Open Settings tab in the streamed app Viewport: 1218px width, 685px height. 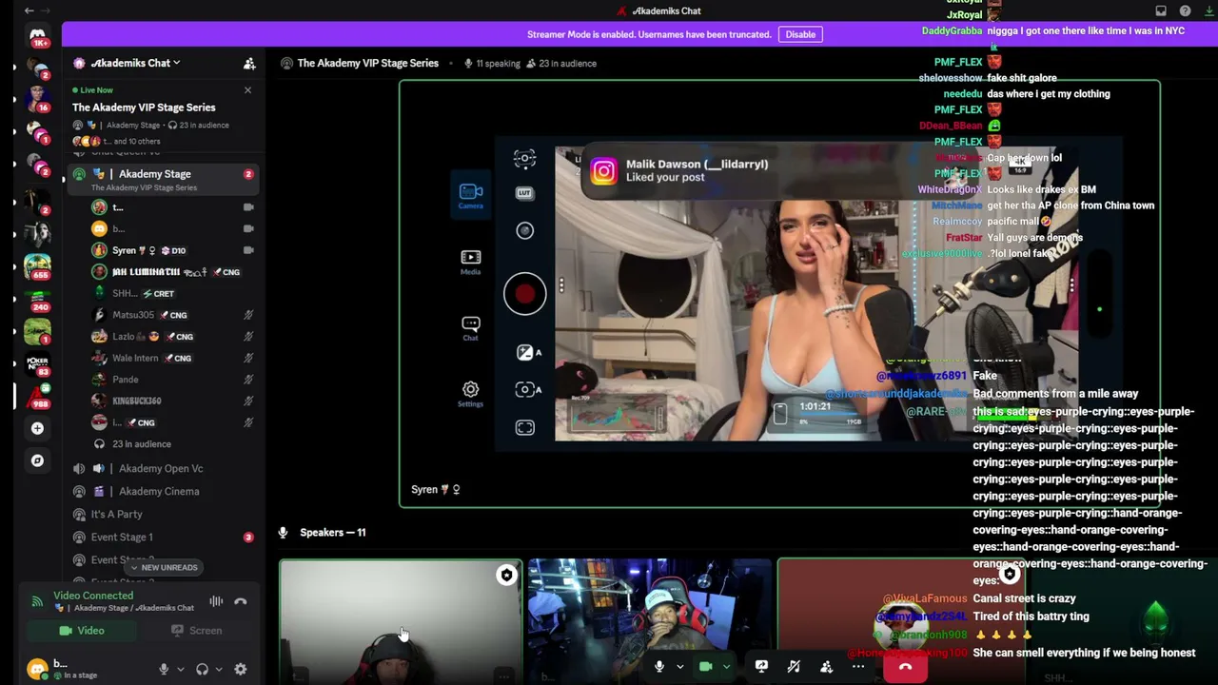pos(471,393)
